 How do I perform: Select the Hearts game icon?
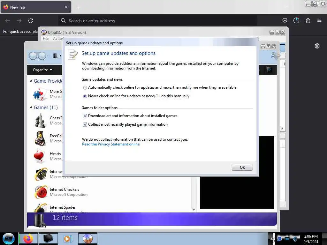pos(39,156)
